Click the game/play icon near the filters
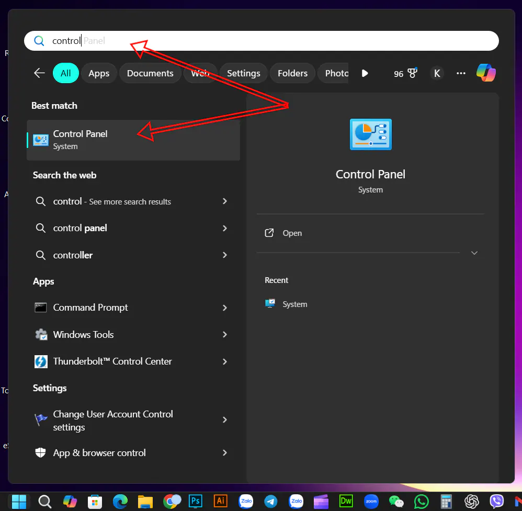The height and width of the screenshot is (511, 522). click(x=365, y=73)
